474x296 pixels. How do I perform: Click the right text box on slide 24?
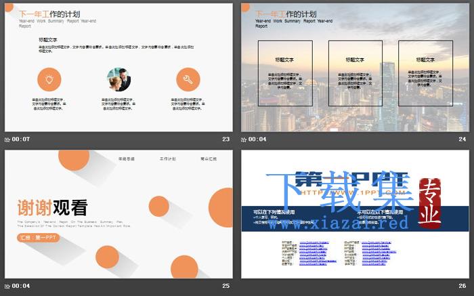425,73
